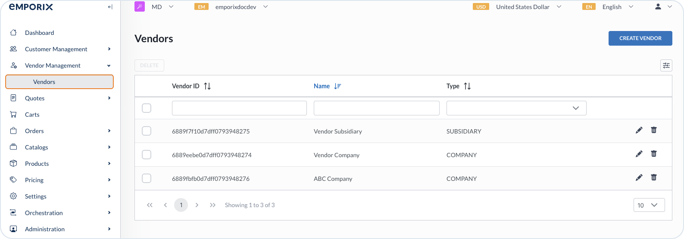Go to the next page arrow in pagination
This screenshot has height=239, width=684.
coord(197,205)
